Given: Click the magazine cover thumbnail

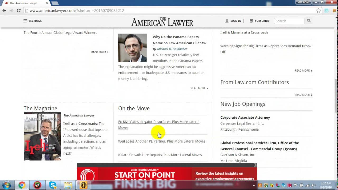Looking at the screenshot, I should (42, 136).
